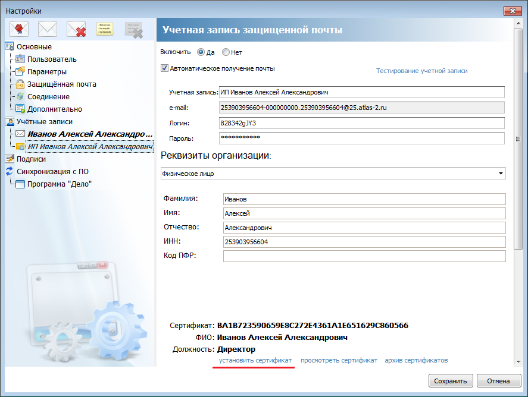
Task: Open Подписи via its signature icon
Action: point(10,159)
